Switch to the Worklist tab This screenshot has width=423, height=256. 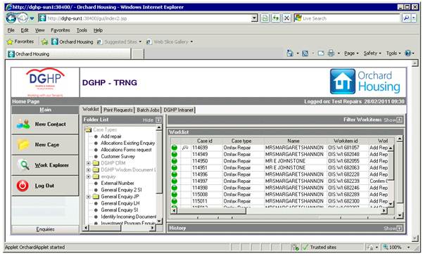point(91,109)
